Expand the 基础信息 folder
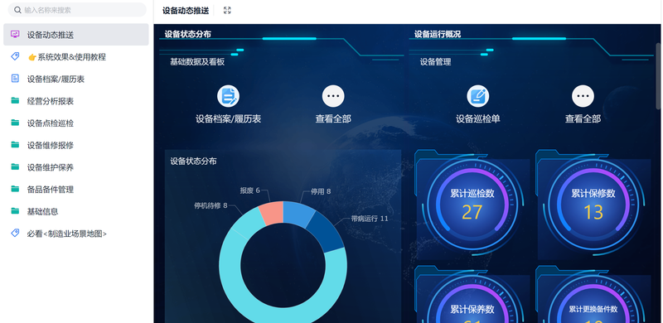The image size is (663, 323). coord(76,211)
